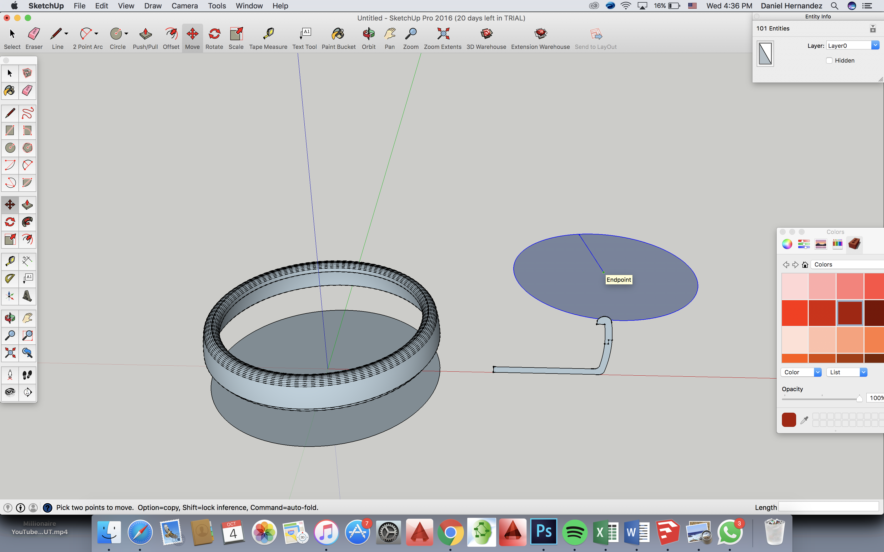The image size is (884, 552).
Task: Select Walk tool in left palette
Action: tap(27, 375)
